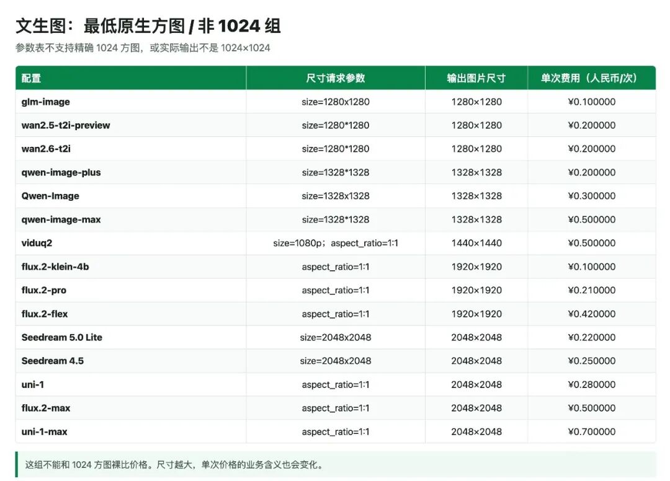The width and height of the screenshot is (670, 481).
Task: Click 1280×1280 output size for glm-image
Action: [476, 102]
